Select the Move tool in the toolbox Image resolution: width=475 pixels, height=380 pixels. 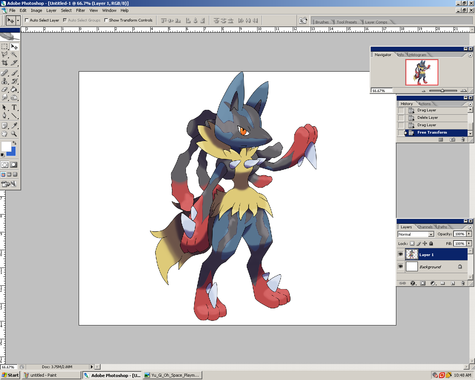coord(14,47)
